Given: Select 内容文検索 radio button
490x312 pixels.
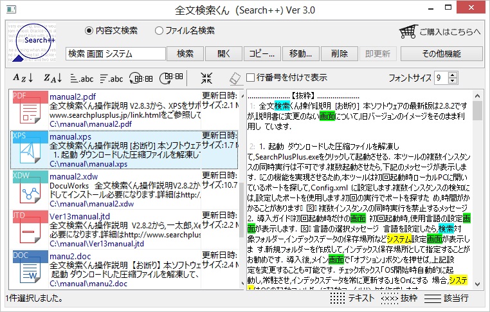Looking at the screenshot, I should click(111, 30).
